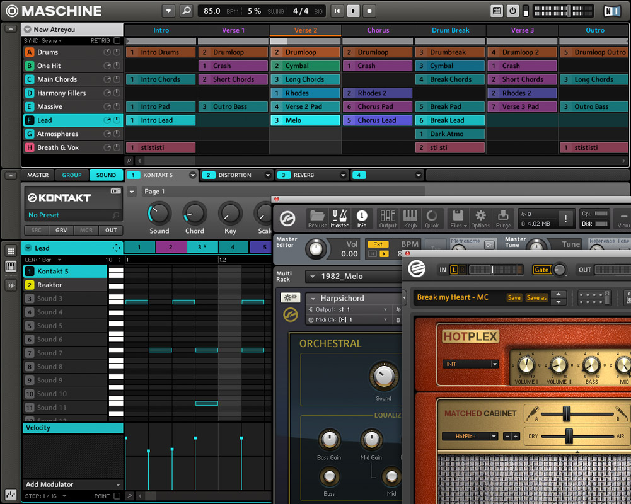Open the Kontakt Files disk menu
This screenshot has width=631, height=504.
[458, 219]
